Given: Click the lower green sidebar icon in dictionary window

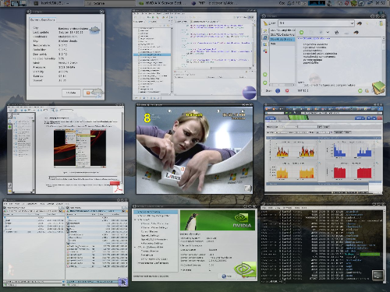Looking at the screenshot, I should 265,83.
